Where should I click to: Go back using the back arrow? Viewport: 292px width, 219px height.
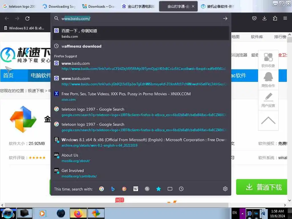(7, 19)
